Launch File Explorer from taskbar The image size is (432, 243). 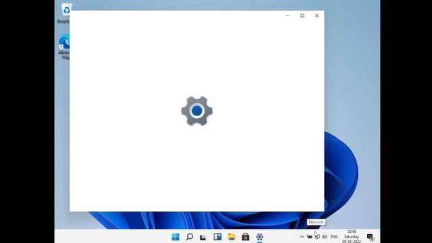(x=232, y=237)
